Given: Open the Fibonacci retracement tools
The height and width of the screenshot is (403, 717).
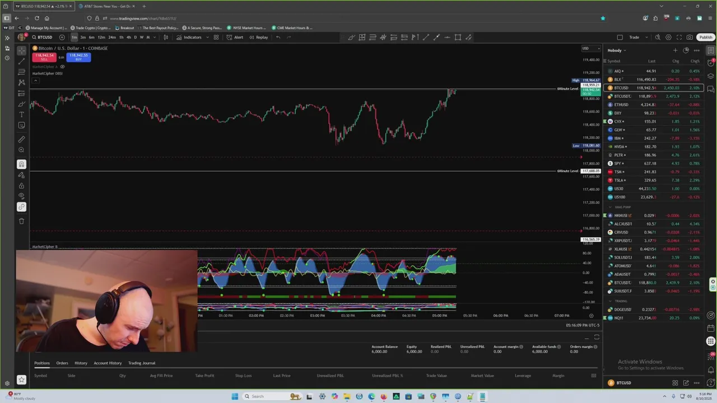Looking at the screenshot, I should coord(21,72).
